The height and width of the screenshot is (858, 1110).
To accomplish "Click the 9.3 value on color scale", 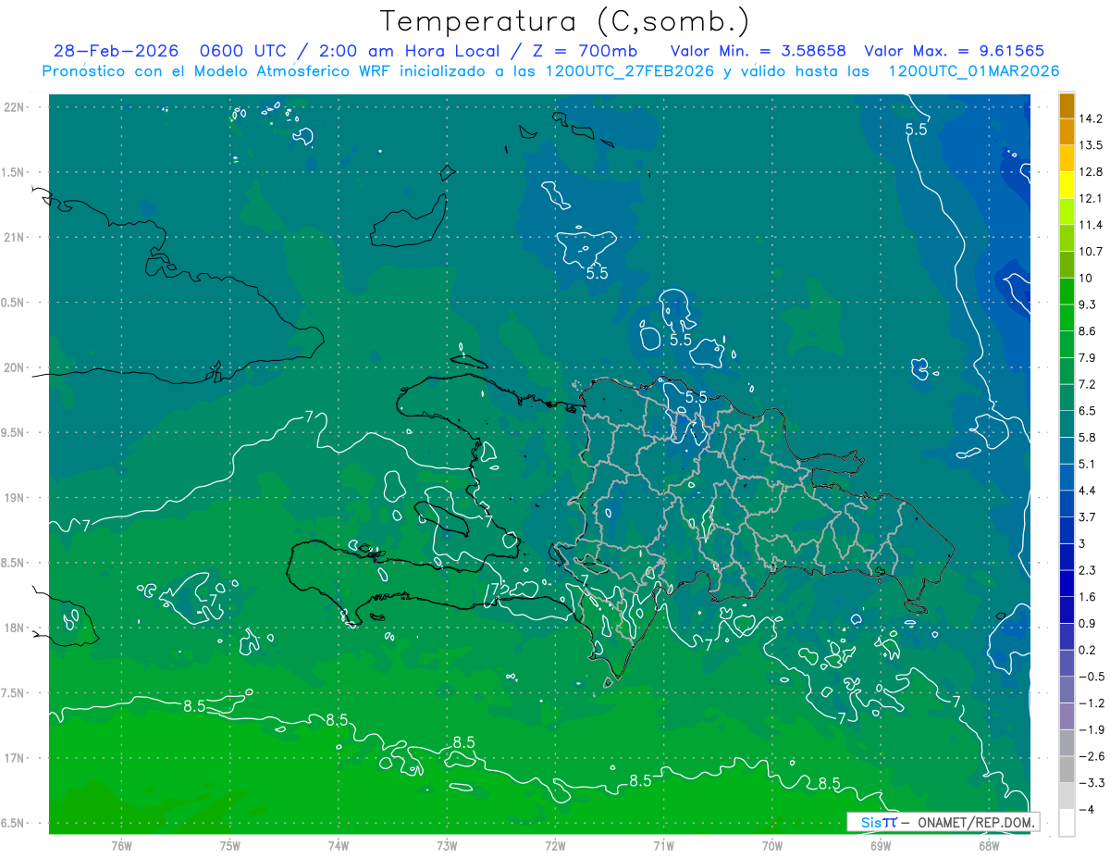I will coord(1089,305).
